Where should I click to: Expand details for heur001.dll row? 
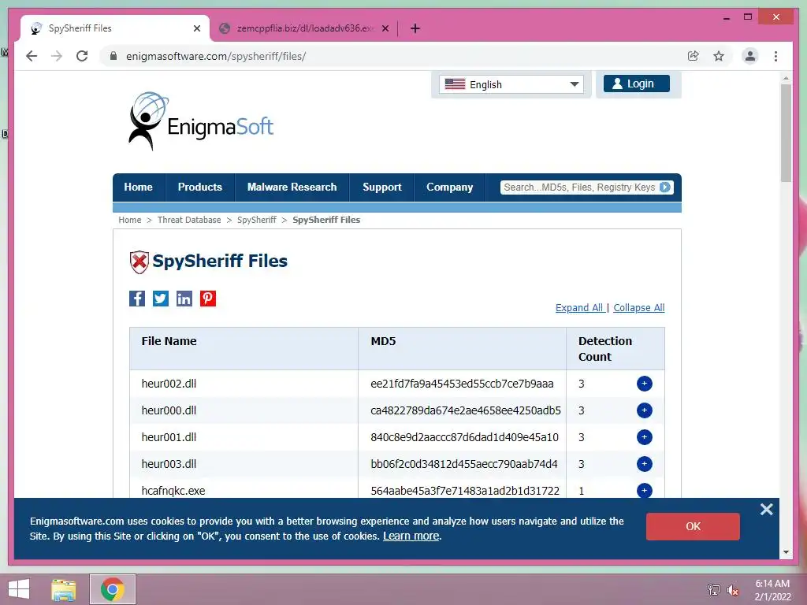[645, 437]
